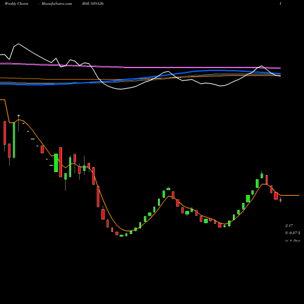Click the "2.17" price value
The height and width of the screenshot is (304, 304).
click(x=289, y=226)
